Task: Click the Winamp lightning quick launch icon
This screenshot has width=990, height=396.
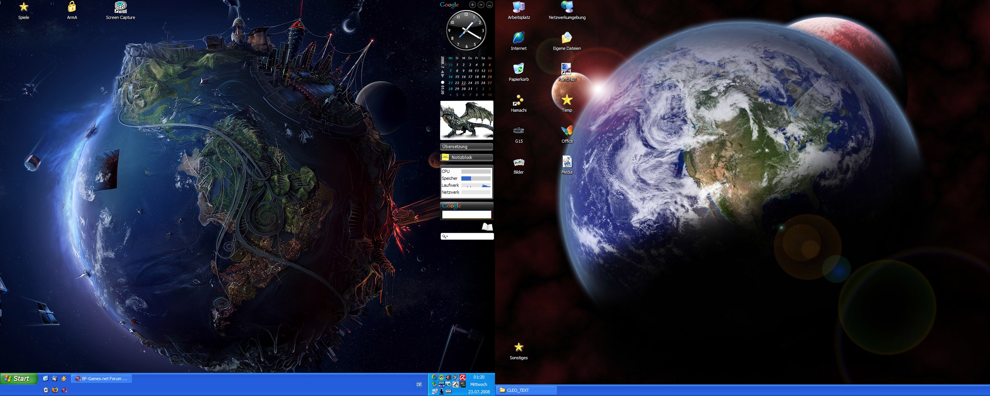Action: [x=64, y=379]
